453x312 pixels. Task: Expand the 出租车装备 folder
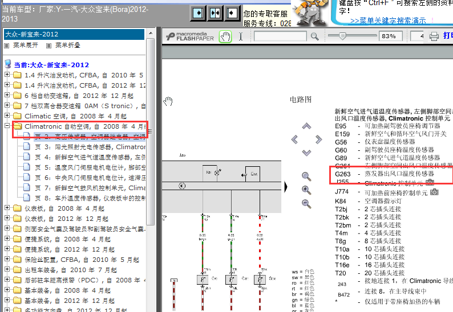7,269
